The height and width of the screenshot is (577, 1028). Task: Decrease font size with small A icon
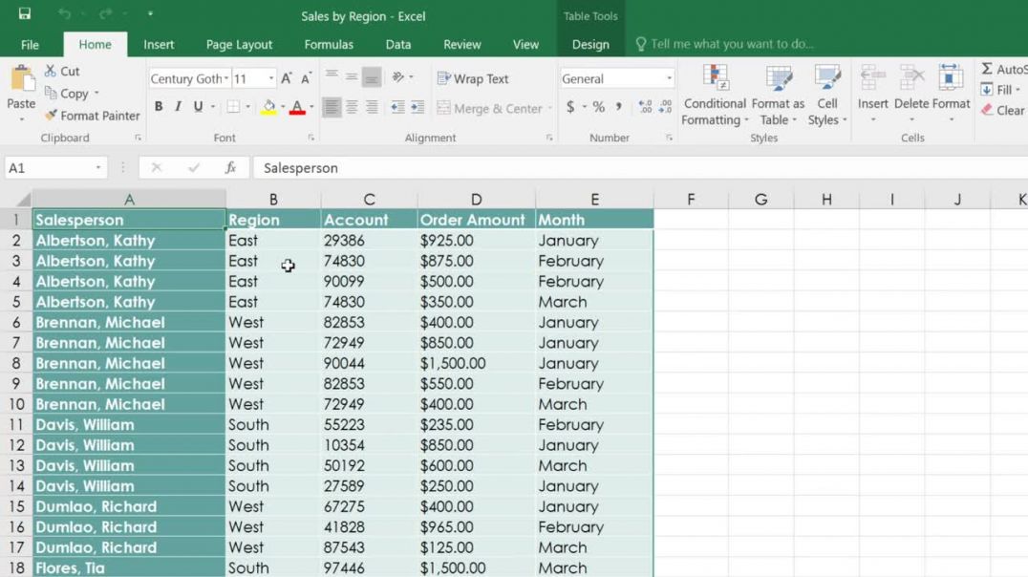tap(306, 78)
